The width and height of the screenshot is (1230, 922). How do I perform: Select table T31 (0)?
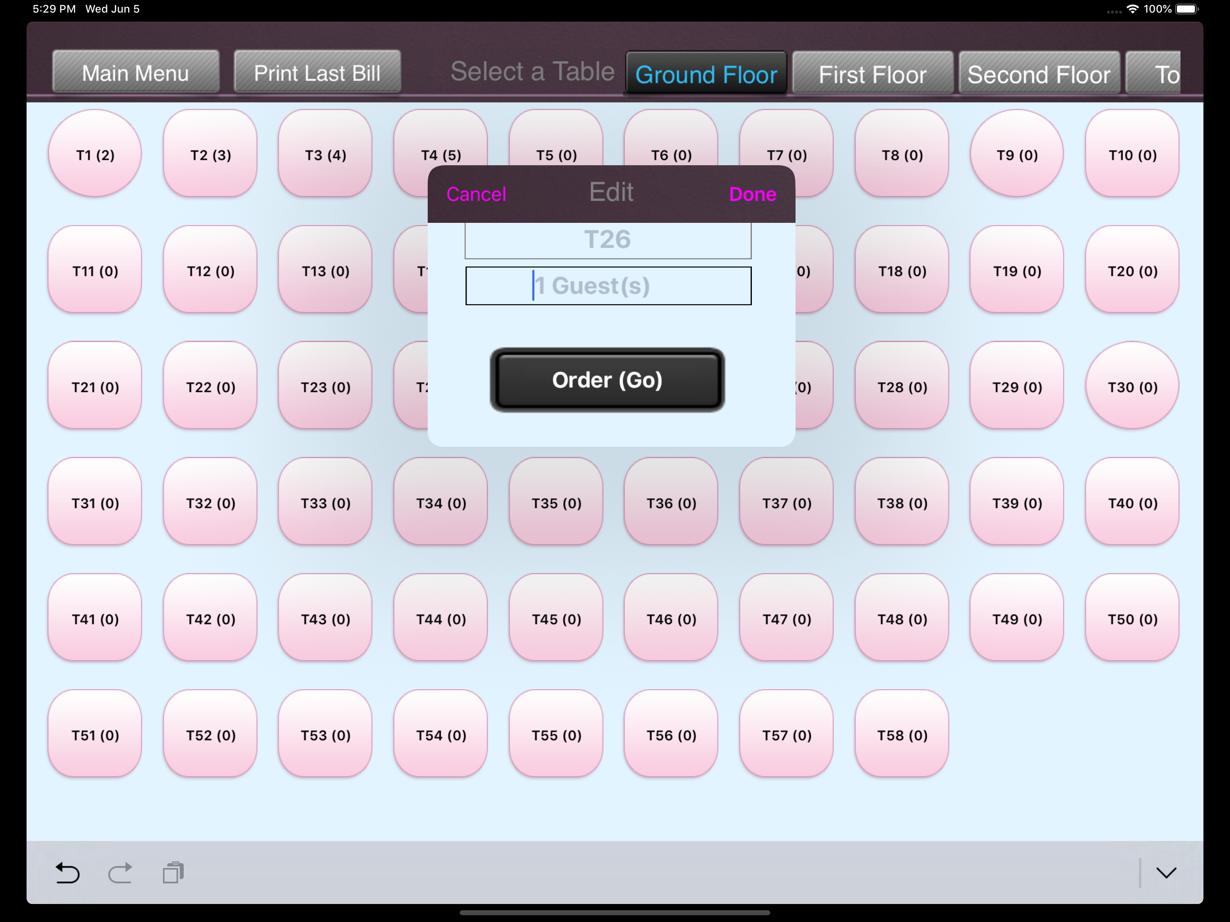pyautogui.click(x=95, y=501)
